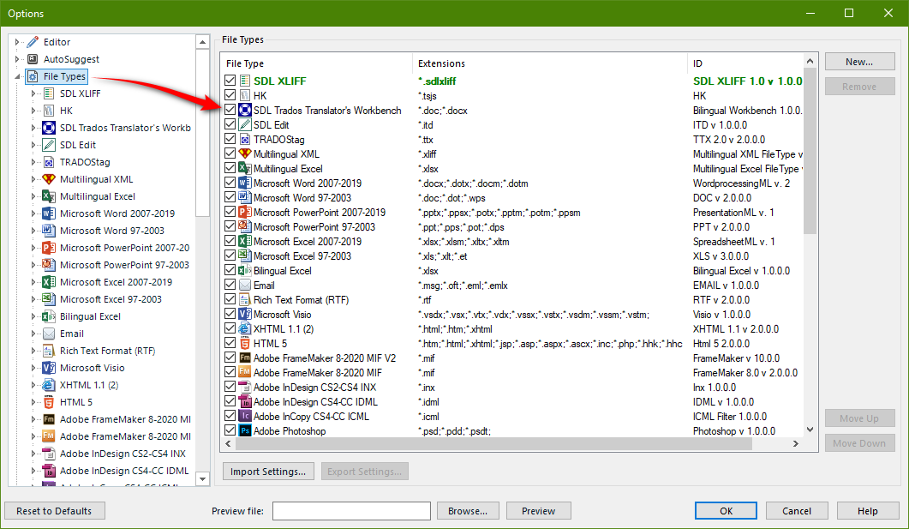Screen dimensions: 909x529
Task: Click the New... button
Action: coord(859,62)
